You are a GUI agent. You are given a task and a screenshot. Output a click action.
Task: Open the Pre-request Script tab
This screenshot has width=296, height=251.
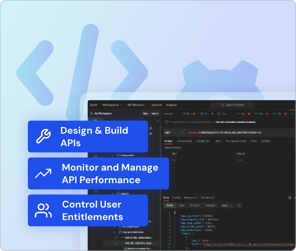(x=236, y=141)
